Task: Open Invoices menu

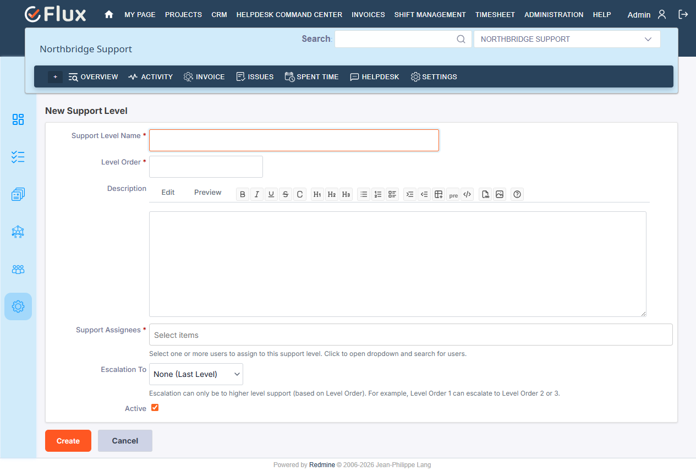Action: (x=368, y=15)
